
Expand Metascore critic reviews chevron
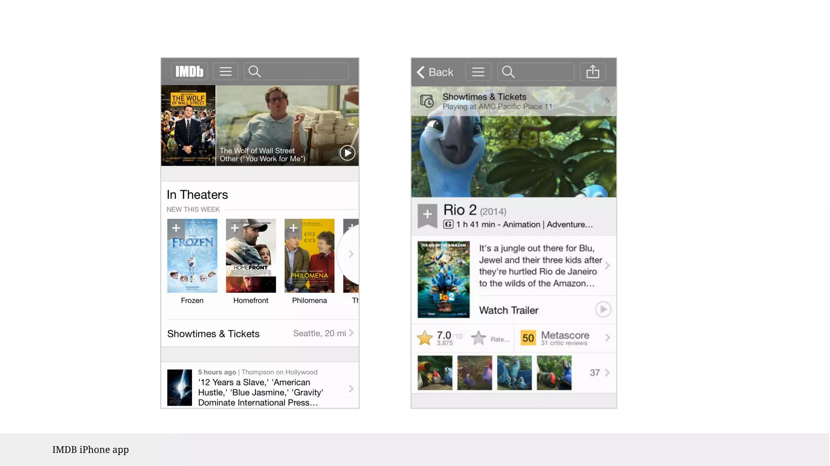coord(607,338)
